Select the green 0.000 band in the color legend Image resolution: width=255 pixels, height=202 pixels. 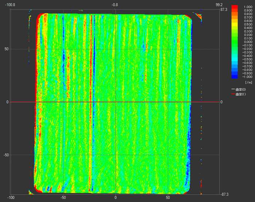[235, 42]
